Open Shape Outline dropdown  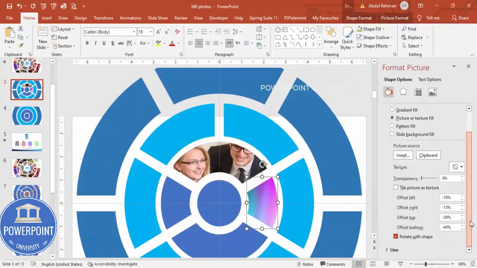click(x=375, y=37)
